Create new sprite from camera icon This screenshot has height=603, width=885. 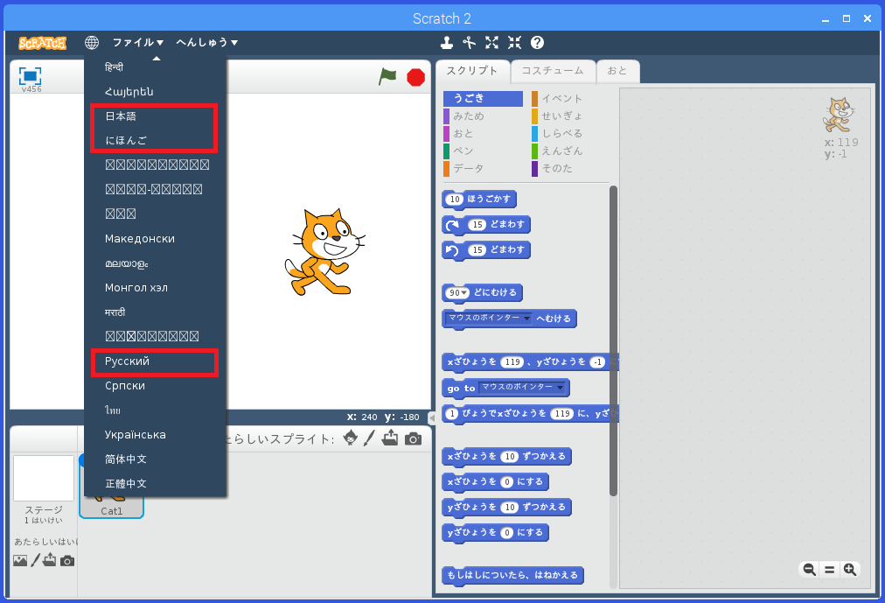tap(413, 438)
